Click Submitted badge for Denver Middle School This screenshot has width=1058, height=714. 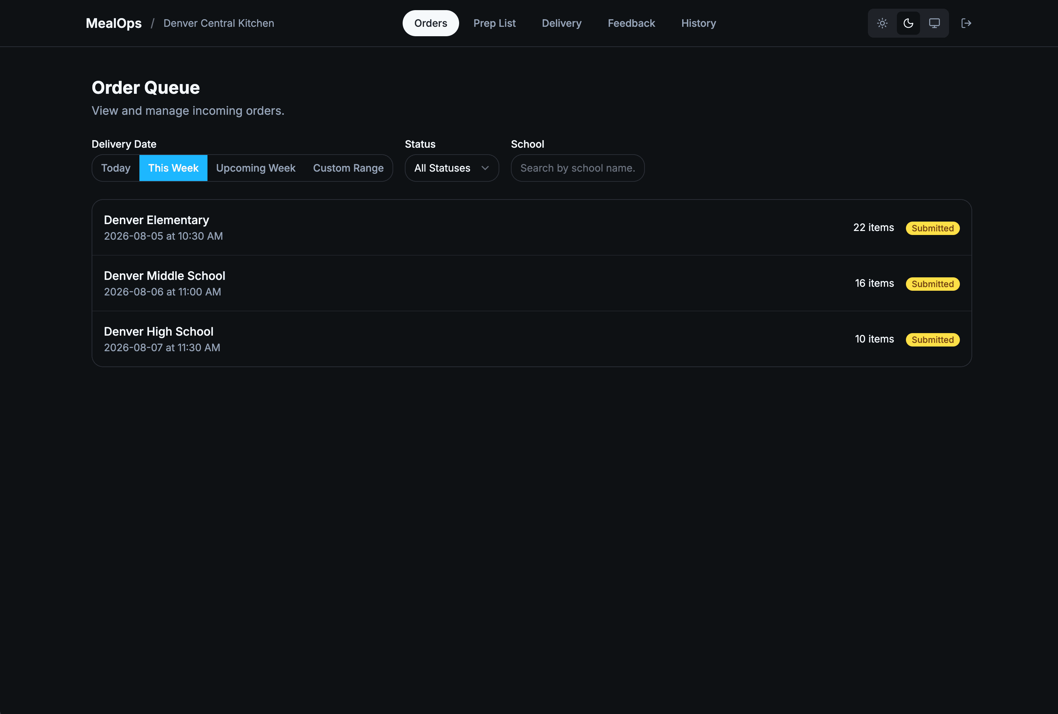coord(932,284)
